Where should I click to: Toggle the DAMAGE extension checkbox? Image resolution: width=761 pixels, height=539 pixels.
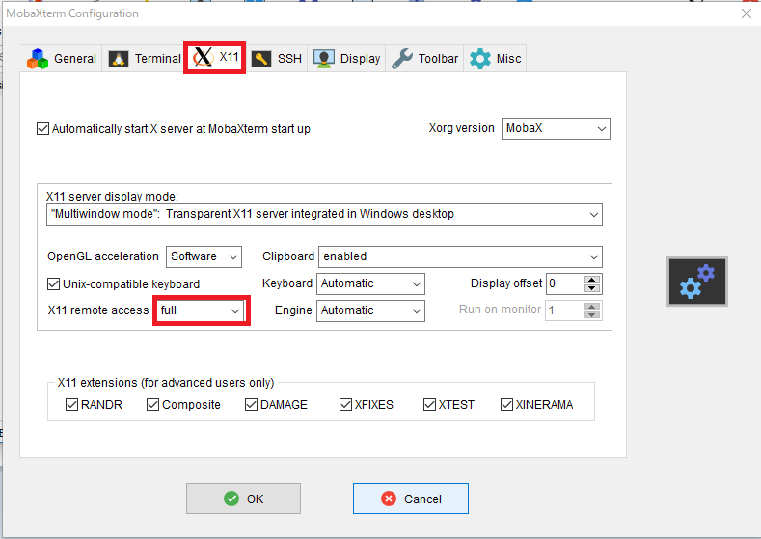point(251,404)
